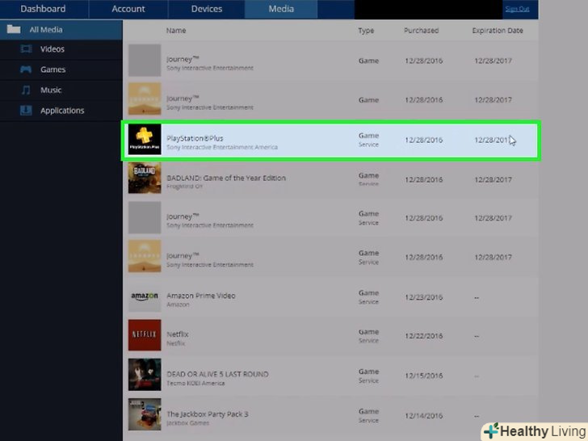The width and height of the screenshot is (588, 441).
Task: Click the Netflix logo thumbnail
Action: [x=145, y=335]
